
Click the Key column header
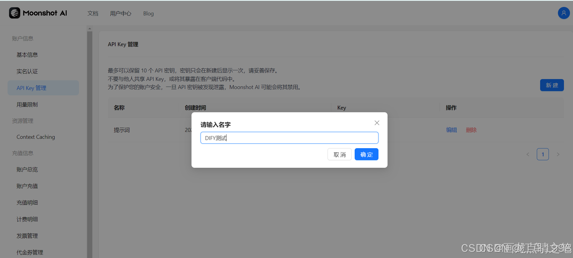[342, 108]
